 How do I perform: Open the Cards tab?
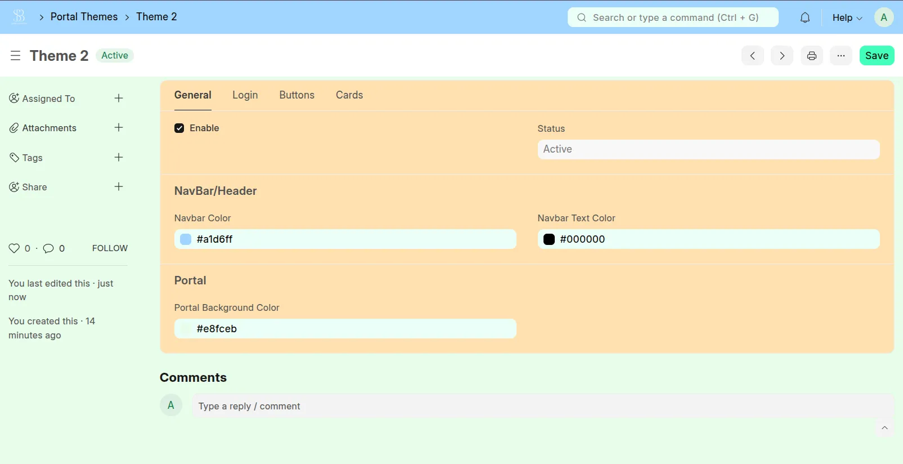point(349,95)
